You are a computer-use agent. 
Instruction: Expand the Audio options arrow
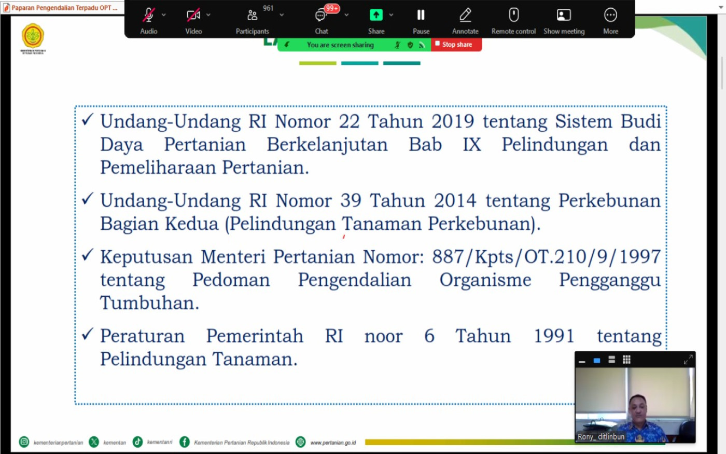click(x=164, y=15)
